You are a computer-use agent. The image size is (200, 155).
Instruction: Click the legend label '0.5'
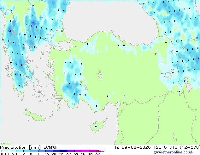(11, 154)
